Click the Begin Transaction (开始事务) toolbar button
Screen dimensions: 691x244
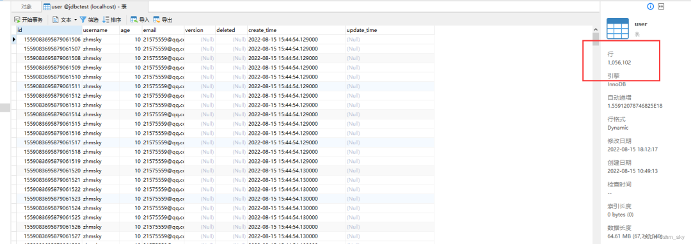28,20
